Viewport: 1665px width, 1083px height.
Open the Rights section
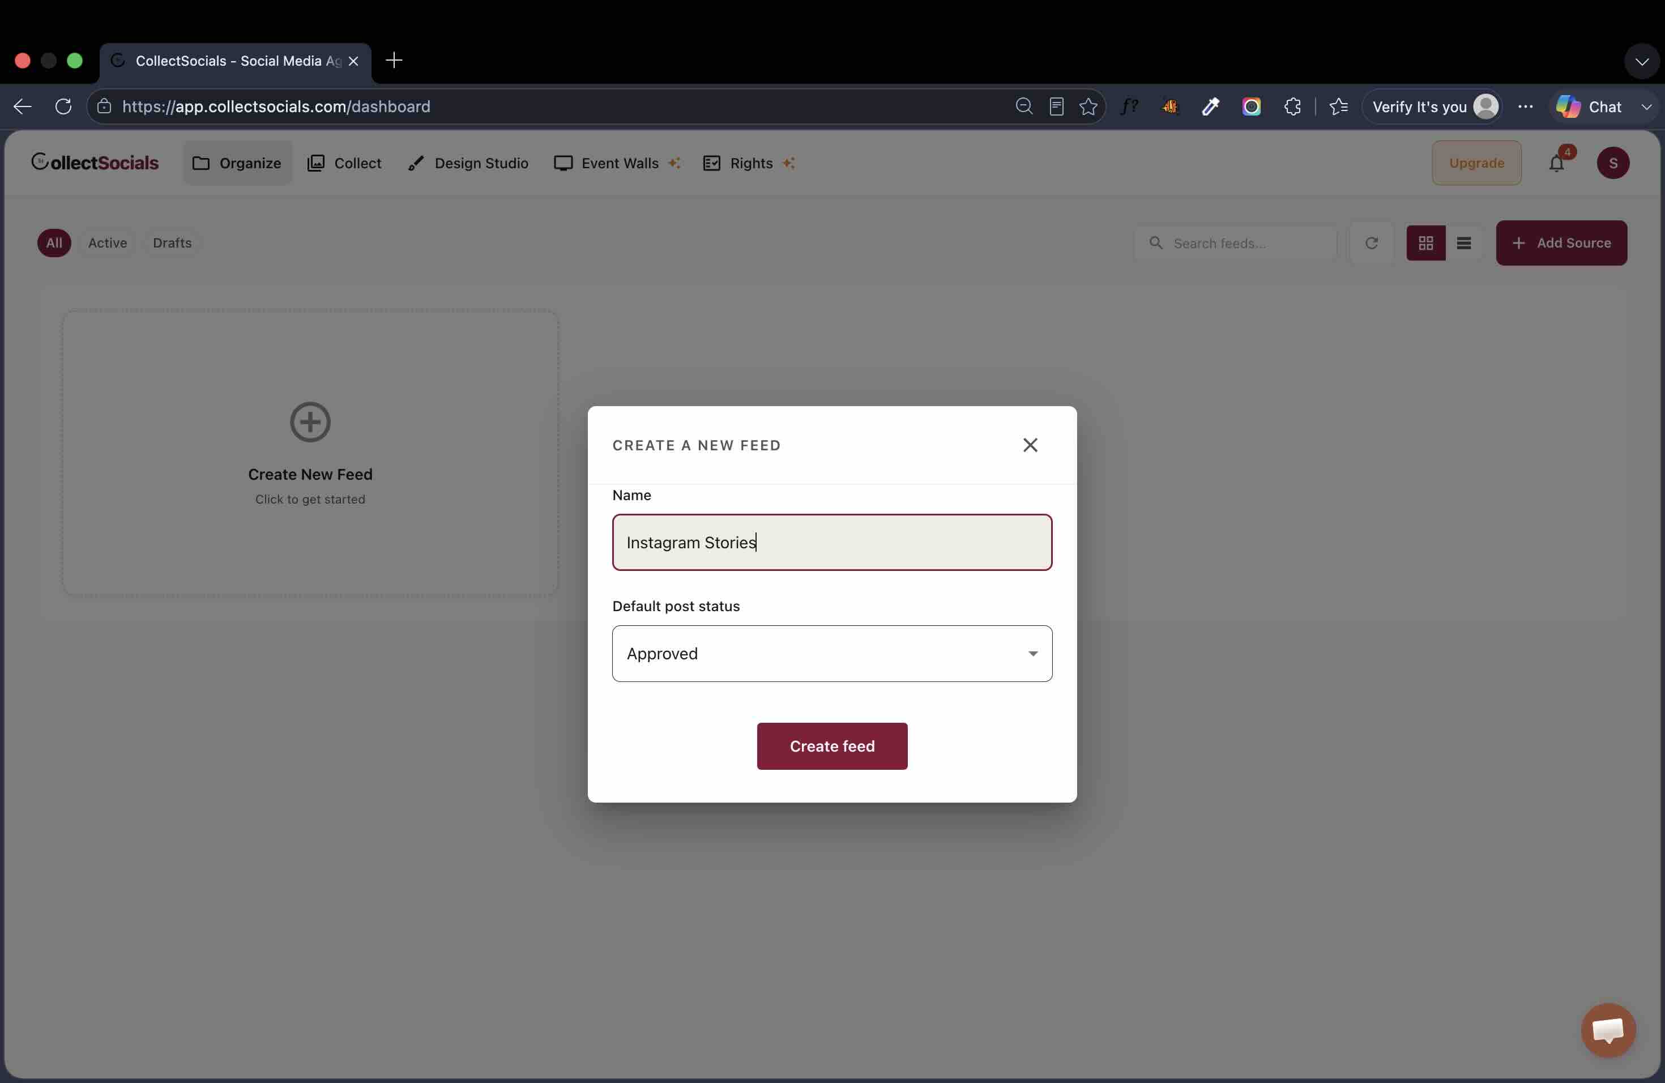(749, 163)
